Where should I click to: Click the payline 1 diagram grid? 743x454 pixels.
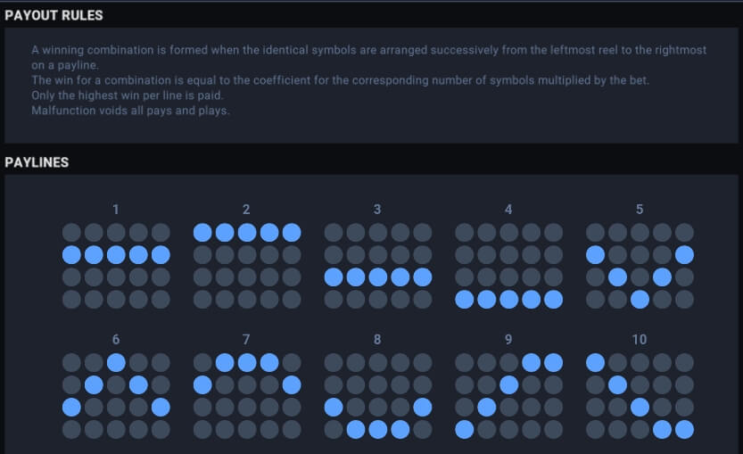pos(116,266)
